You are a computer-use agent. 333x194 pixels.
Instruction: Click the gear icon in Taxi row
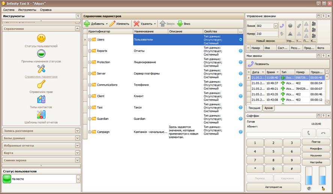[x=241, y=108]
